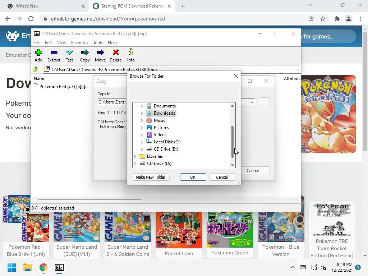The image size is (368, 276).
Task: Cancel the Copy dialog
Action: click(255, 171)
